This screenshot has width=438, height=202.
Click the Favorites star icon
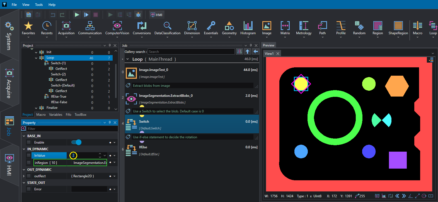[x=28, y=26]
